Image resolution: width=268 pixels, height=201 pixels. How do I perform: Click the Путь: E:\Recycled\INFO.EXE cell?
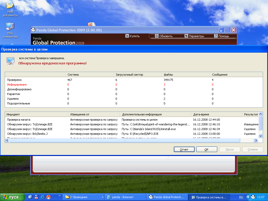pyautogui.click(x=140, y=134)
